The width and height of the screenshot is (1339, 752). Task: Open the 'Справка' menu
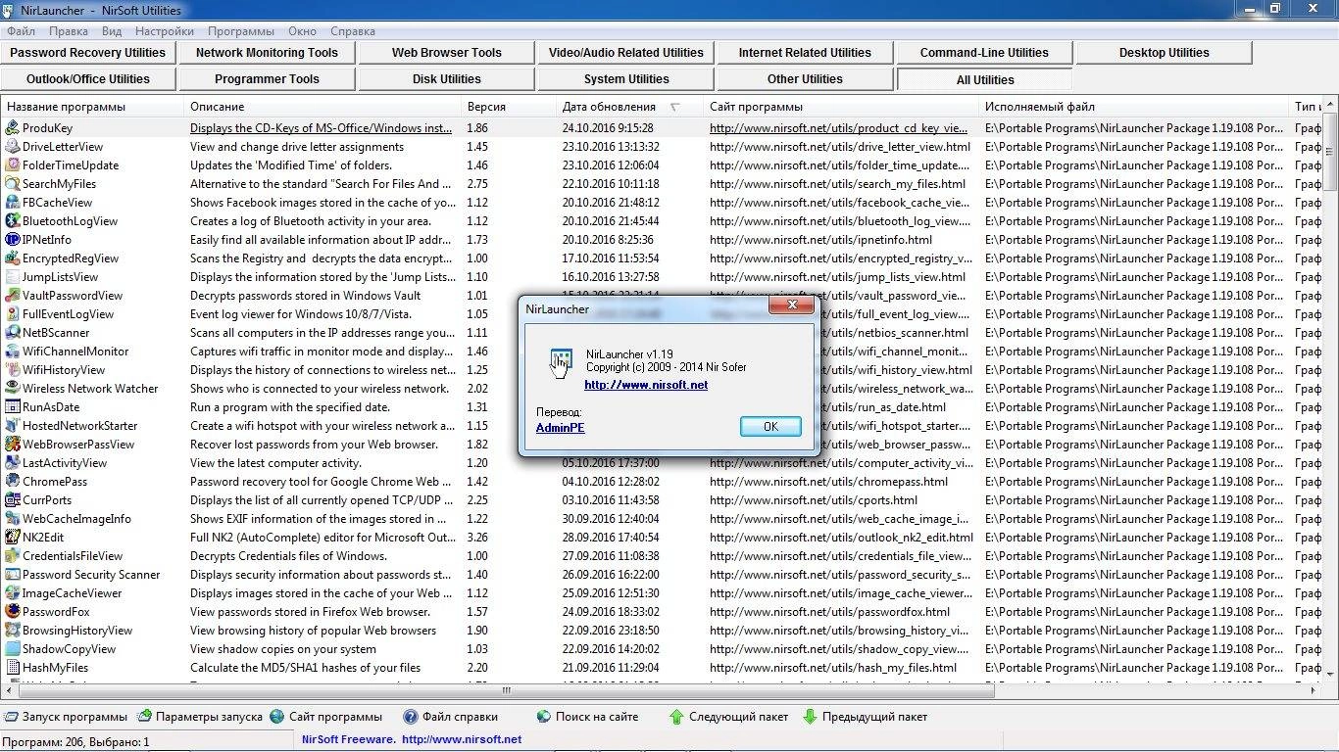click(x=353, y=31)
